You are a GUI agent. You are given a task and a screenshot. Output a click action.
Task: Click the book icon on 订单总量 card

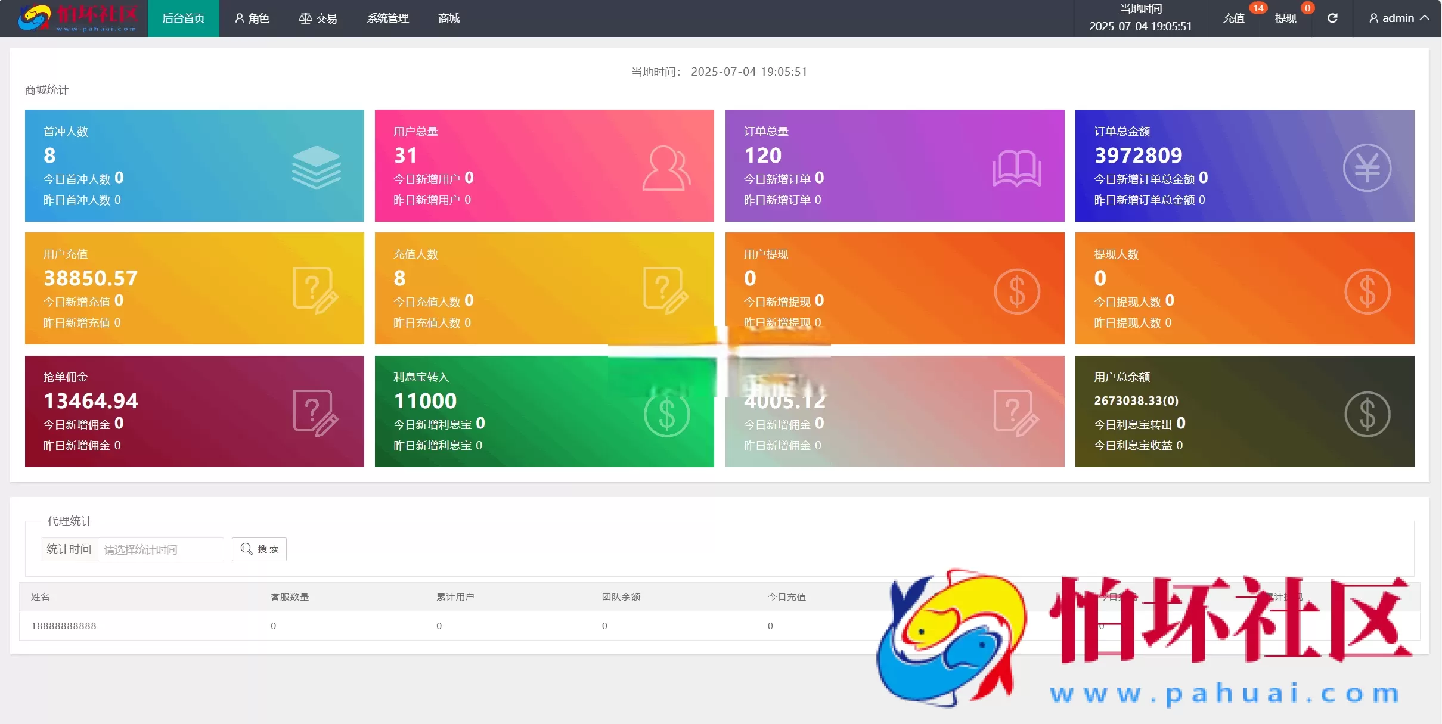[x=1016, y=168]
